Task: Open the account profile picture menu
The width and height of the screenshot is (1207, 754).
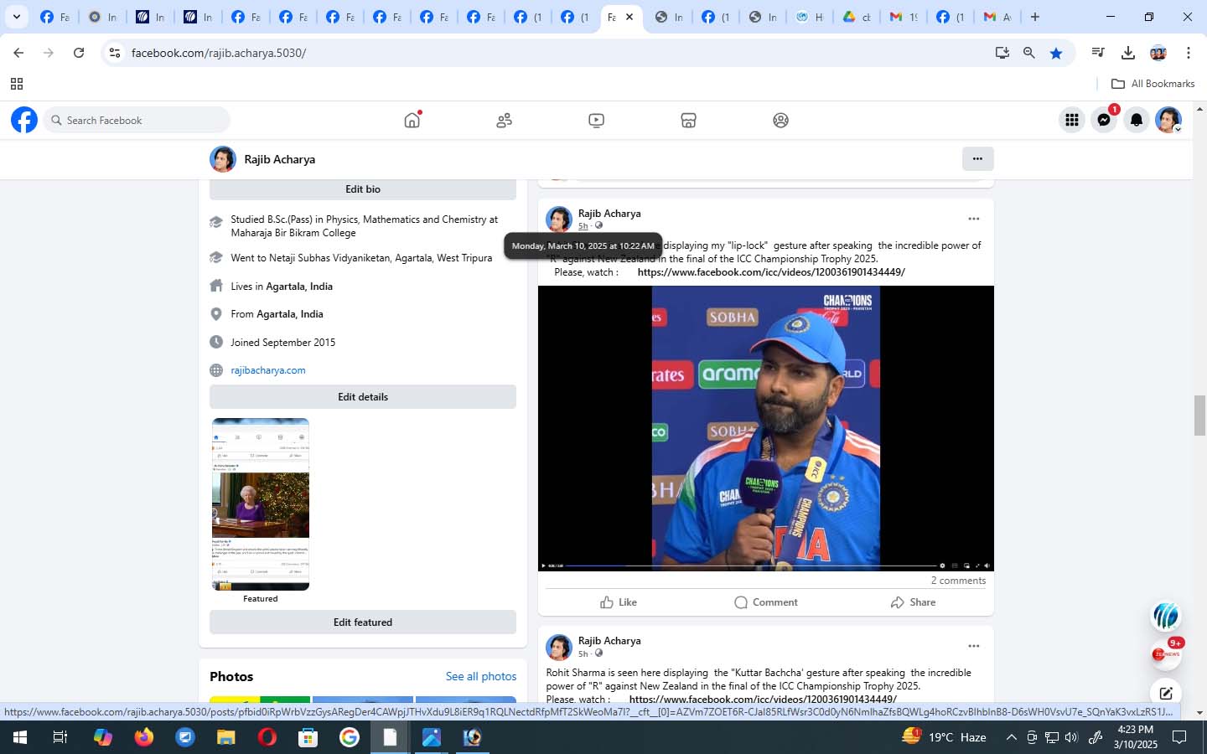Action: click(1168, 120)
